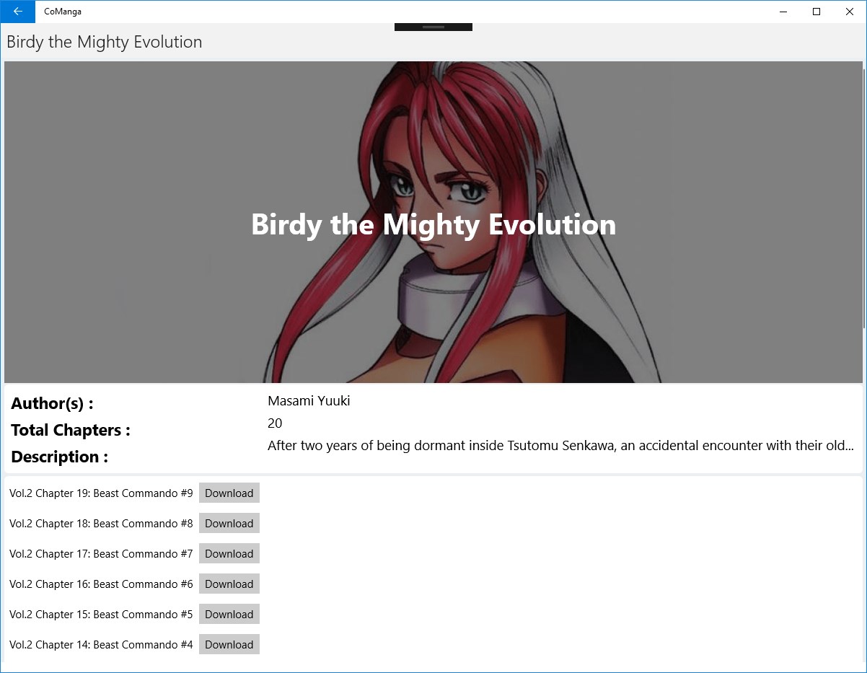Open Vol.2 Chapter 18: Beast Commando #8 entry

pos(101,524)
